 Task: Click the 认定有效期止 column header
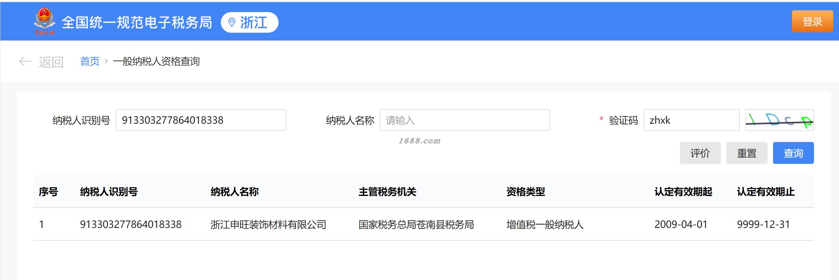coord(766,192)
